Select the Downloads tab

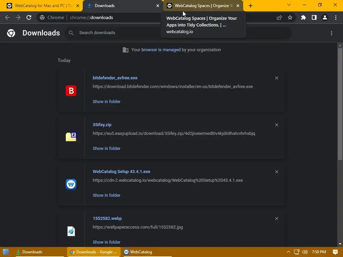click(x=123, y=6)
